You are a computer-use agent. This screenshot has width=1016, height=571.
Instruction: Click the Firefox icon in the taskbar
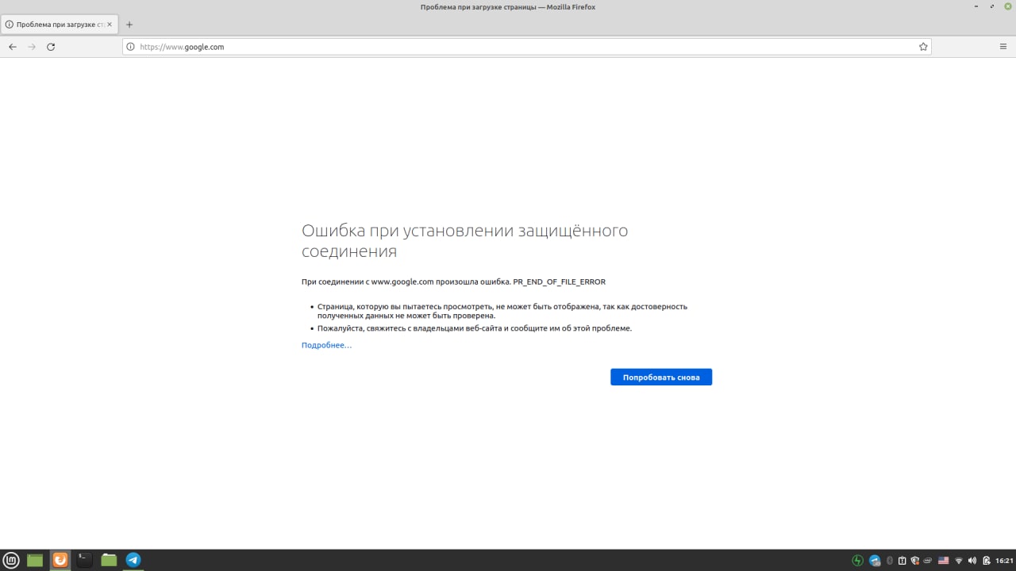pyautogui.click(x=60, y=561)
